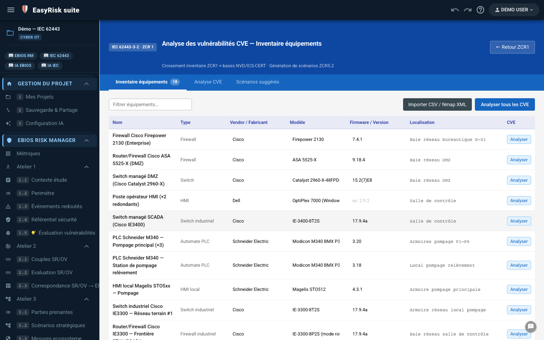Click the tree icon beside Scénarios stratégiques
The height and width of the screenshot is (340, 544).
[8, 326]
